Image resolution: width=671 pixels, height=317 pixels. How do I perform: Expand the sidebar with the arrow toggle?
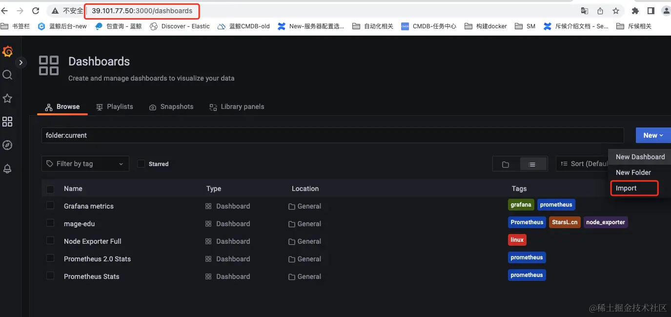point(20,63)
